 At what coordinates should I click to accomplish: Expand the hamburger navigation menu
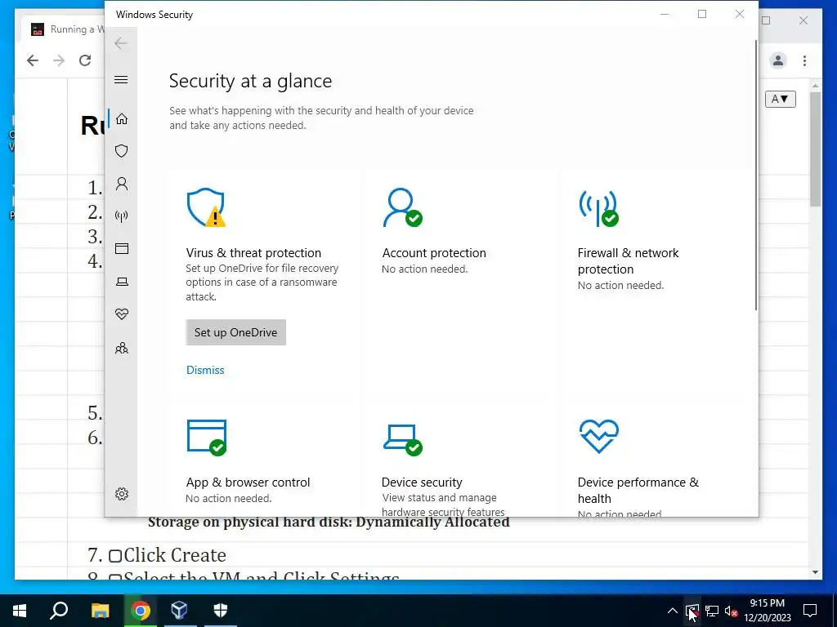coord(121,79)
